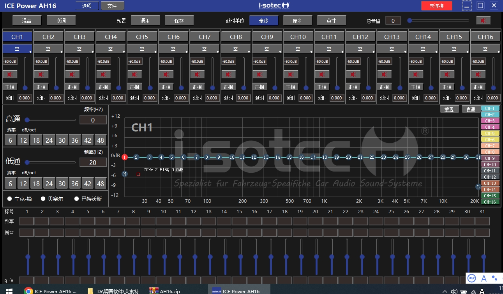Select the red EQ node 1 on graph
Image resolution: width=503 pixels, height=294 pixels.
[x=125, y=157]
